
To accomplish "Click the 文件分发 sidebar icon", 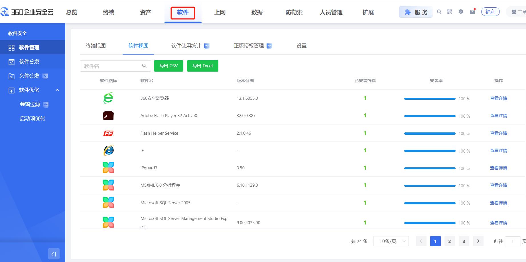I will [11, 76].
